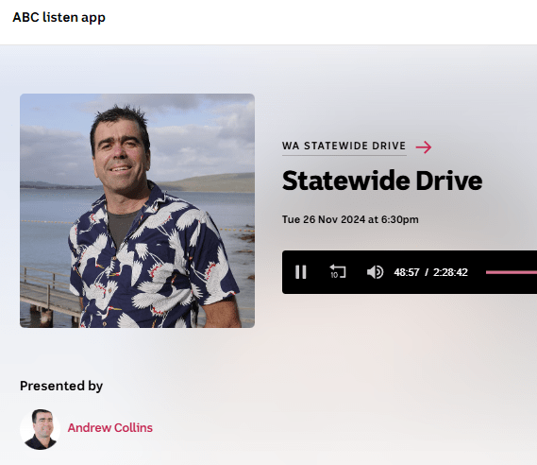Click the pink playback progress bar

pyautogui.click(x=512, y=272)
